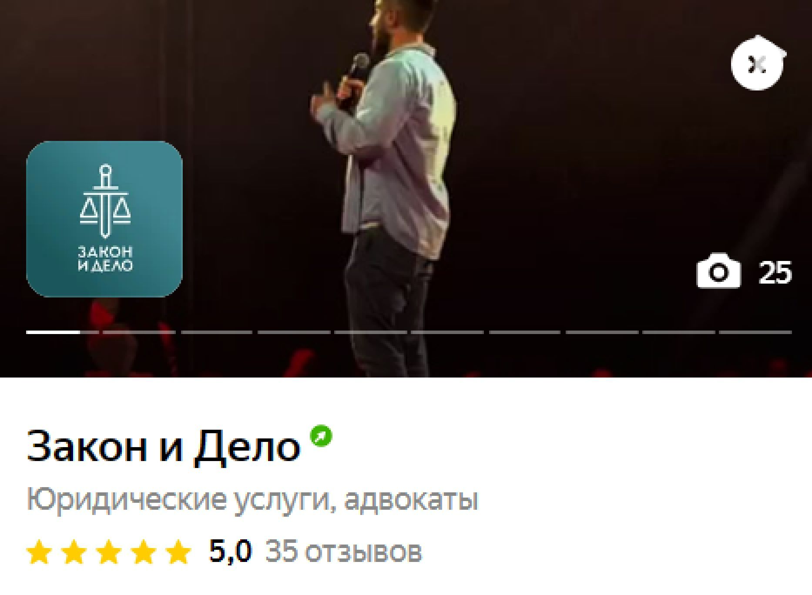Open the 35 отзывов reviews link

coord(344,551)
